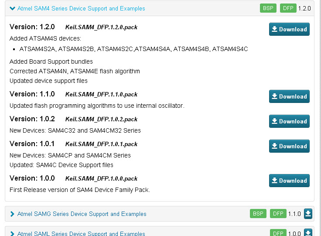Image resolution: width=321 pixels, height=236 pixels.
Task: Click 'First Release version of SAM4' text
Action: click(x=80, y=190)
